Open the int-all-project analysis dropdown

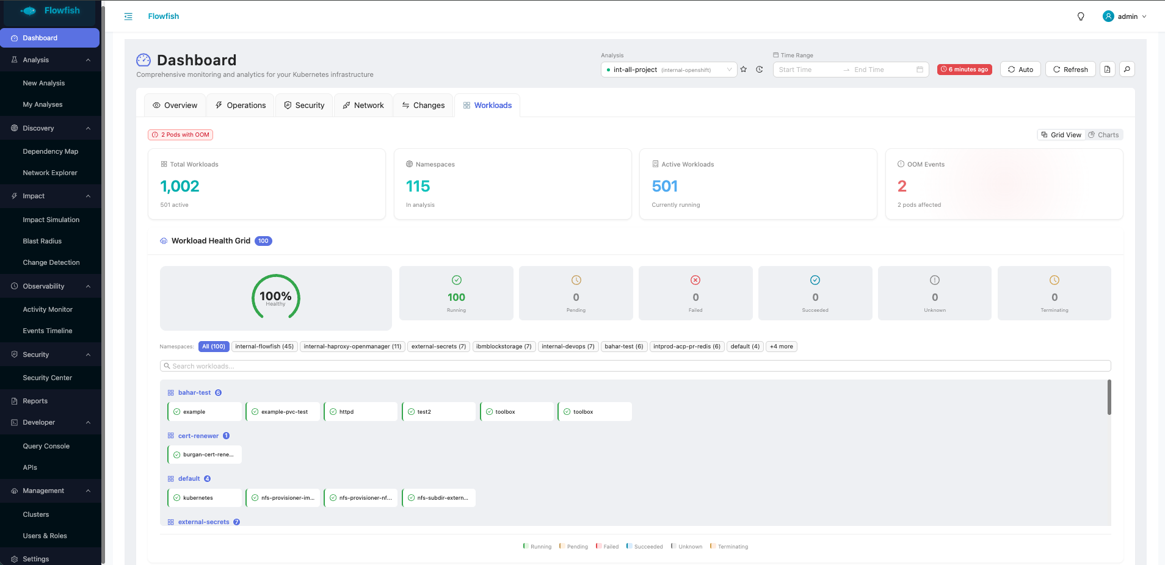pyautogui.click(x=669, y=70)
